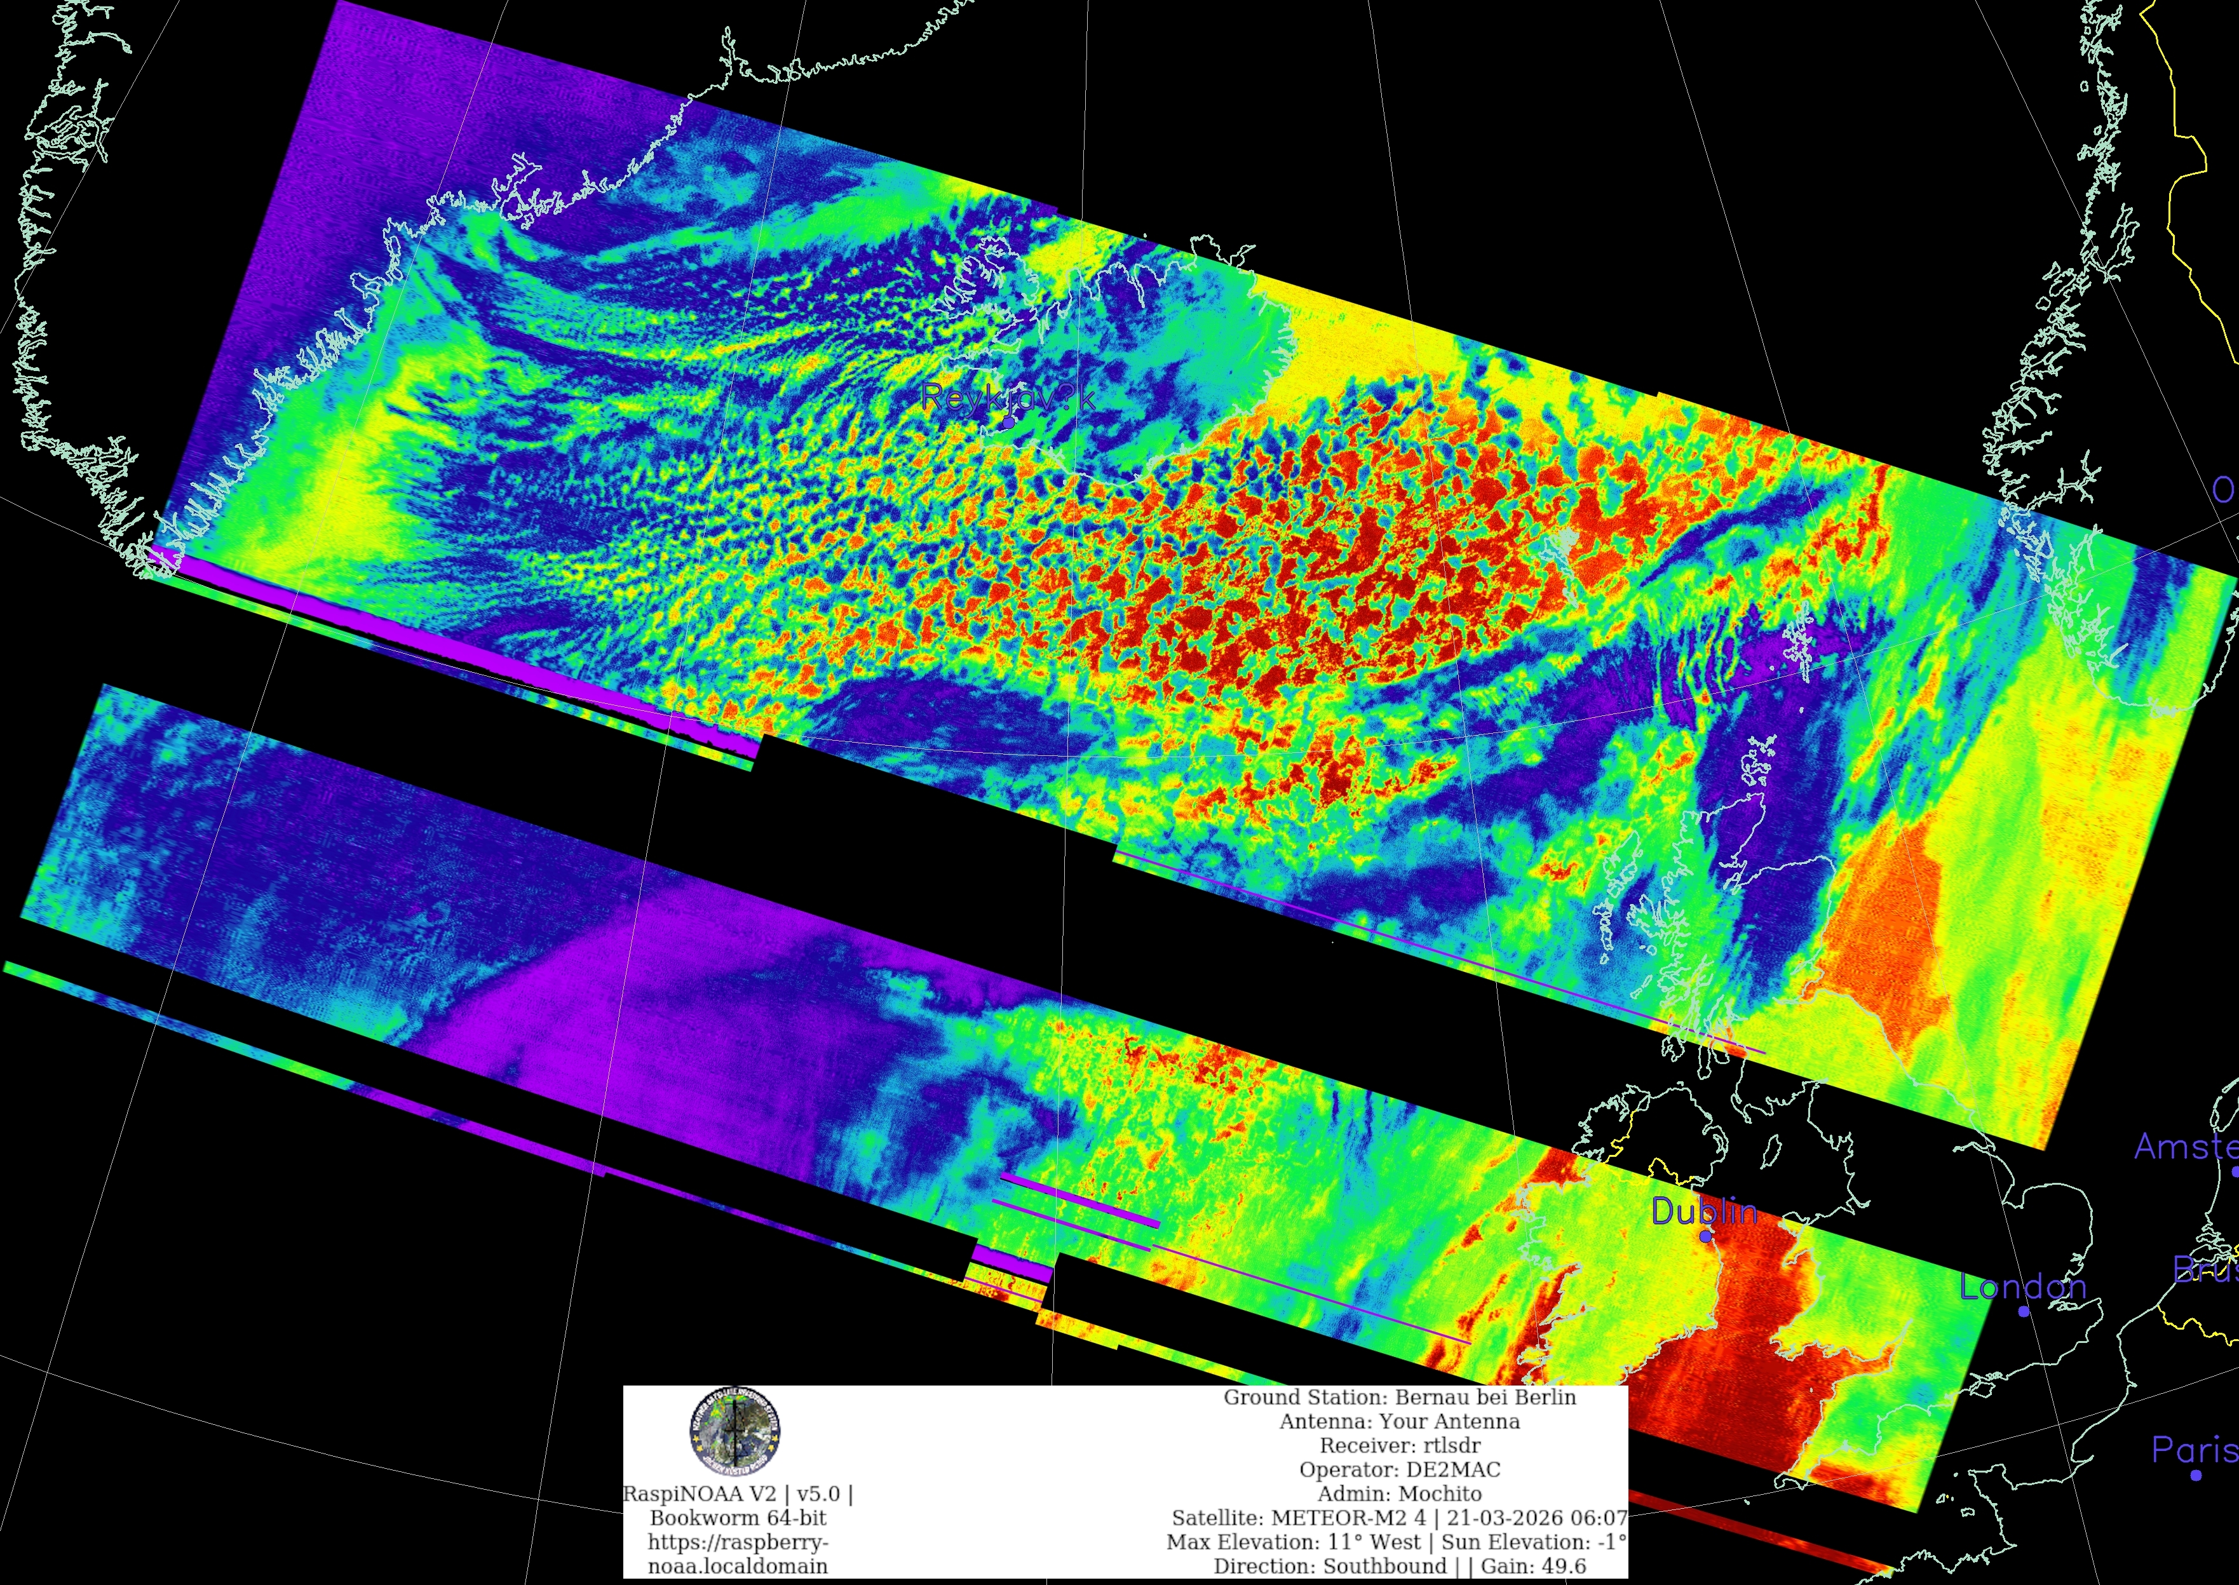Screen dimensions: 2239x1585
Task: Click the Dublin city marker dot
Action: point(1705,1236)
